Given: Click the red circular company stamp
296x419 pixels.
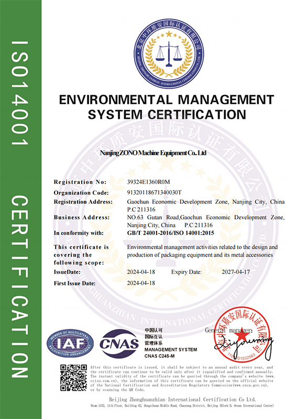Looking at the screenshot, I should click(x=242, y=334).
